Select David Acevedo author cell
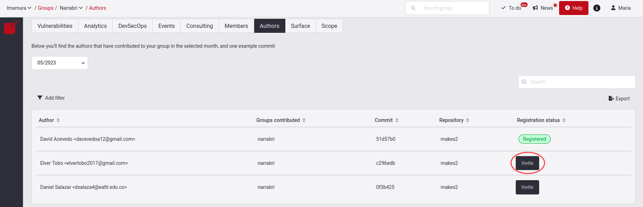This screenshot has height=207, width=643. (x=88, y=139)
